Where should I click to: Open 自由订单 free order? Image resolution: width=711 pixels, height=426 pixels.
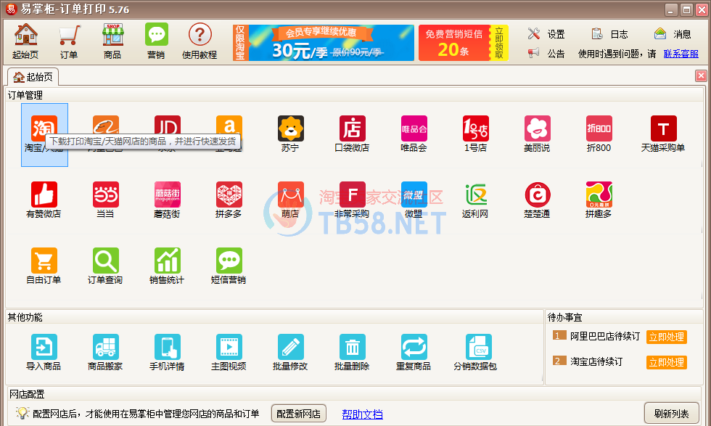coord(44,266)
